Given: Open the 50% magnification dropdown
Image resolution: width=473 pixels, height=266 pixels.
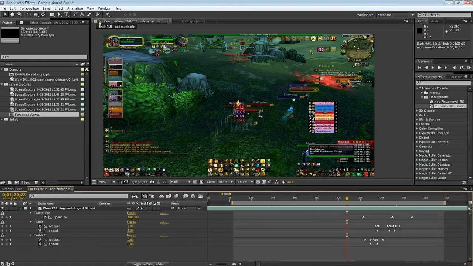Looking at the screenshot, I should [106, 182].
